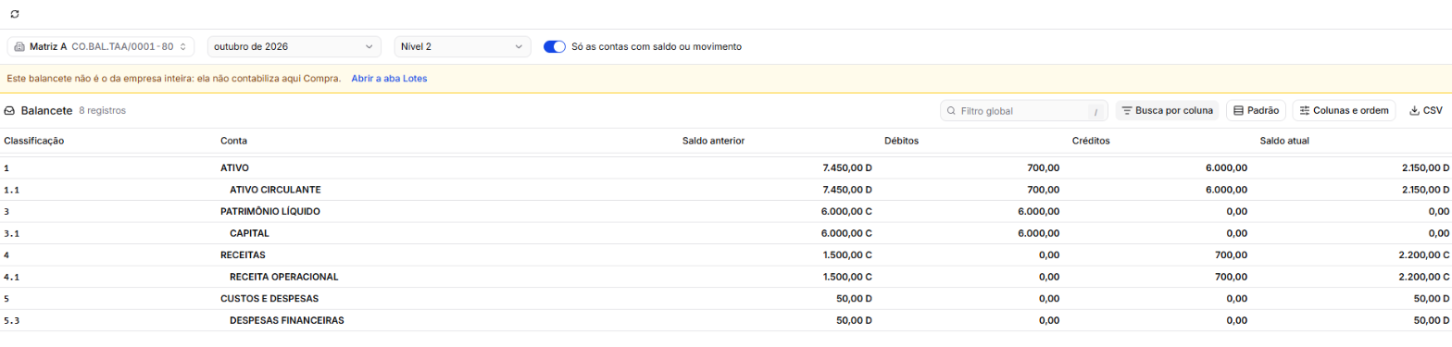
Task: Click the Saldo anterior column header
Action: coord(713,141)
